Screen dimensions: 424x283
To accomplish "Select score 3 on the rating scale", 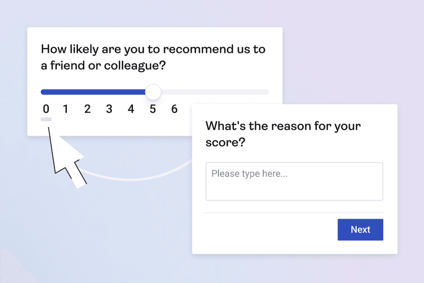I will (109, 109).
